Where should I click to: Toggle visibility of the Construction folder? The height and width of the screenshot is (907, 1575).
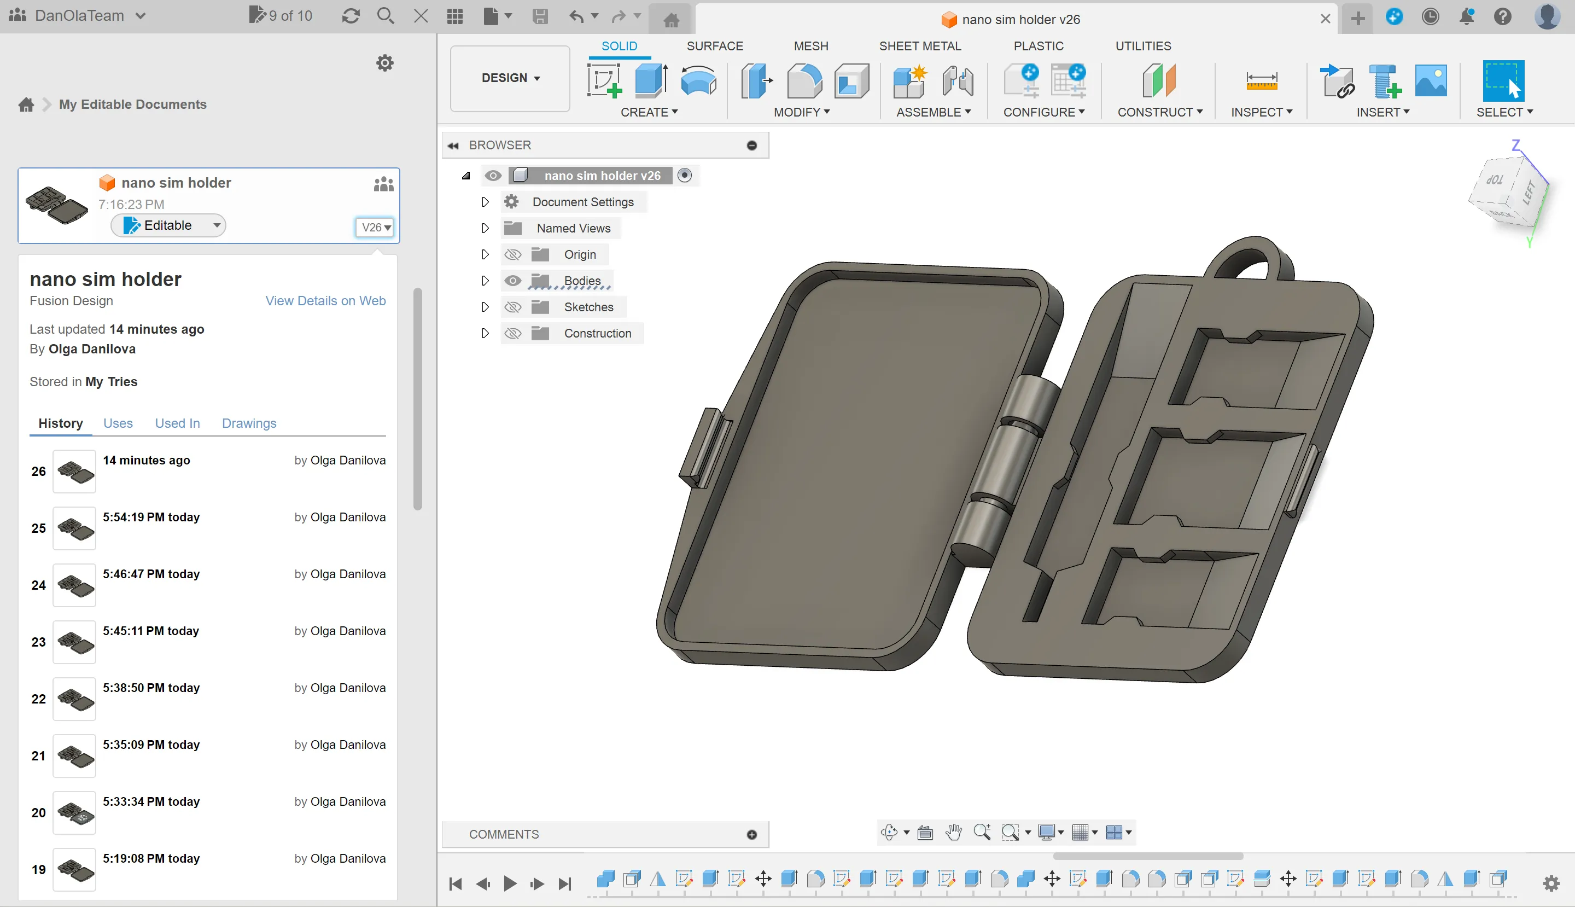click(512, 333)
